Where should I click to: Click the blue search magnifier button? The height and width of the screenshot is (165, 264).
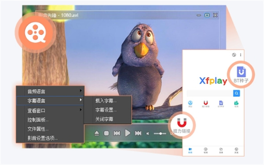click(237, 93)
